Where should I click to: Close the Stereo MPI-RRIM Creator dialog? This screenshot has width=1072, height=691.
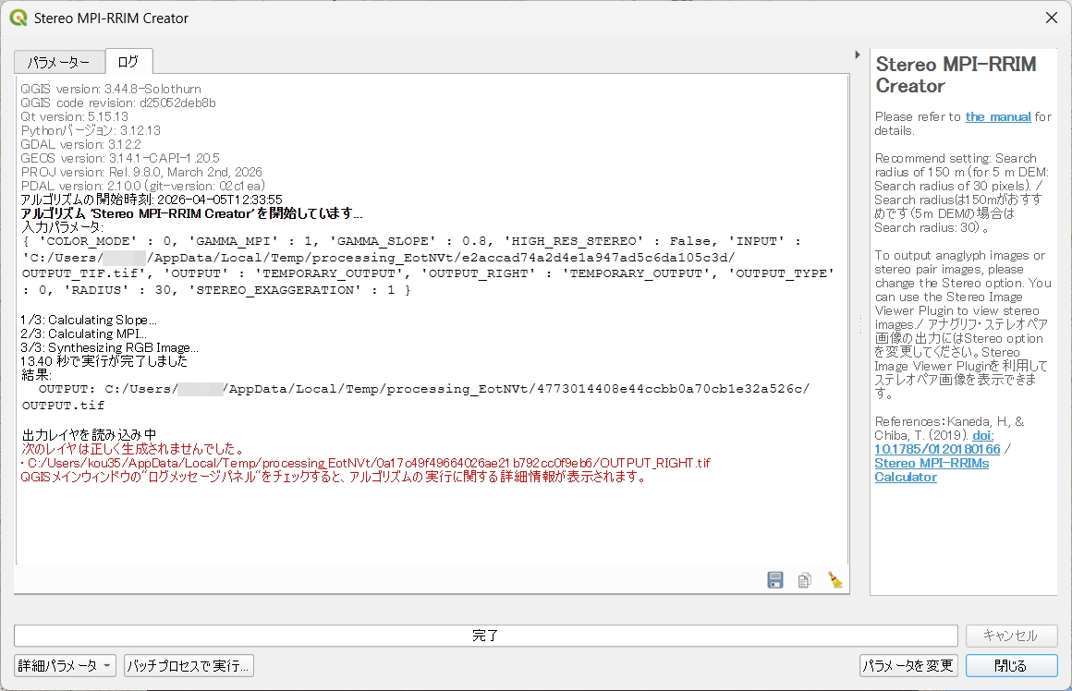click(1052, 18)
